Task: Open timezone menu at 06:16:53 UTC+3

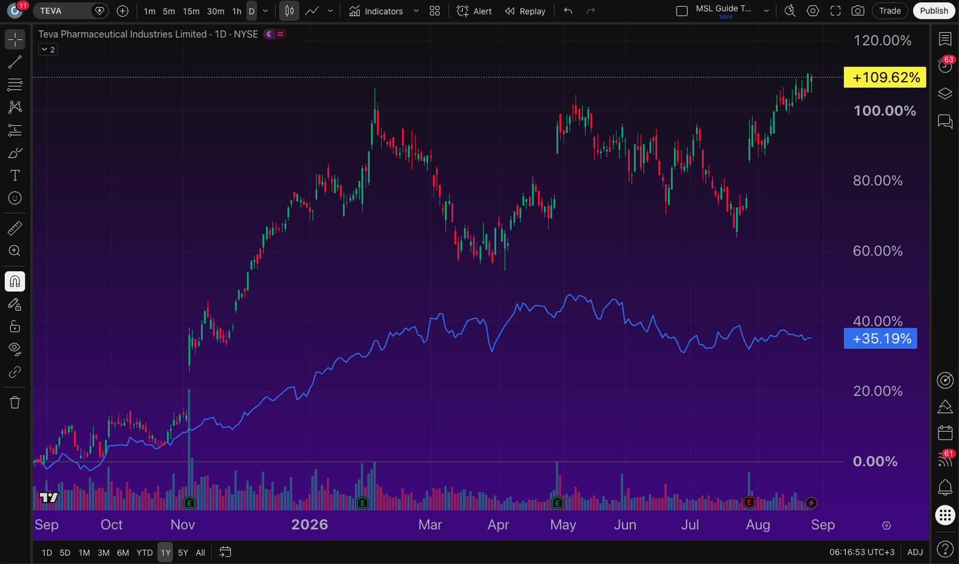Action: (862, 552)
